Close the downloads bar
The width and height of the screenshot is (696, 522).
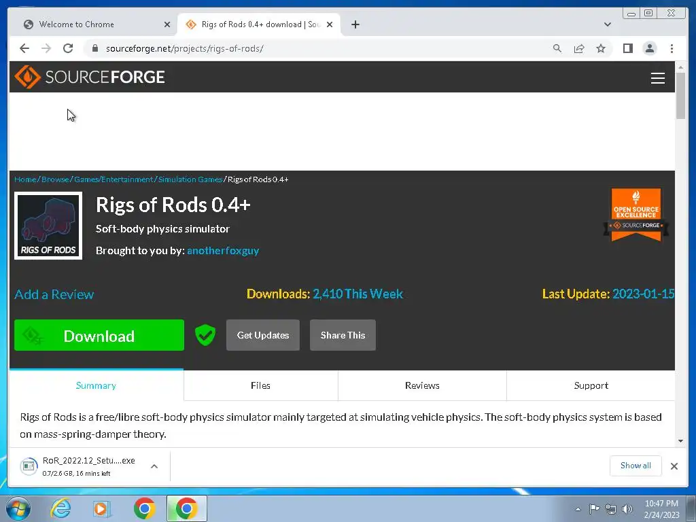point(674,466)
